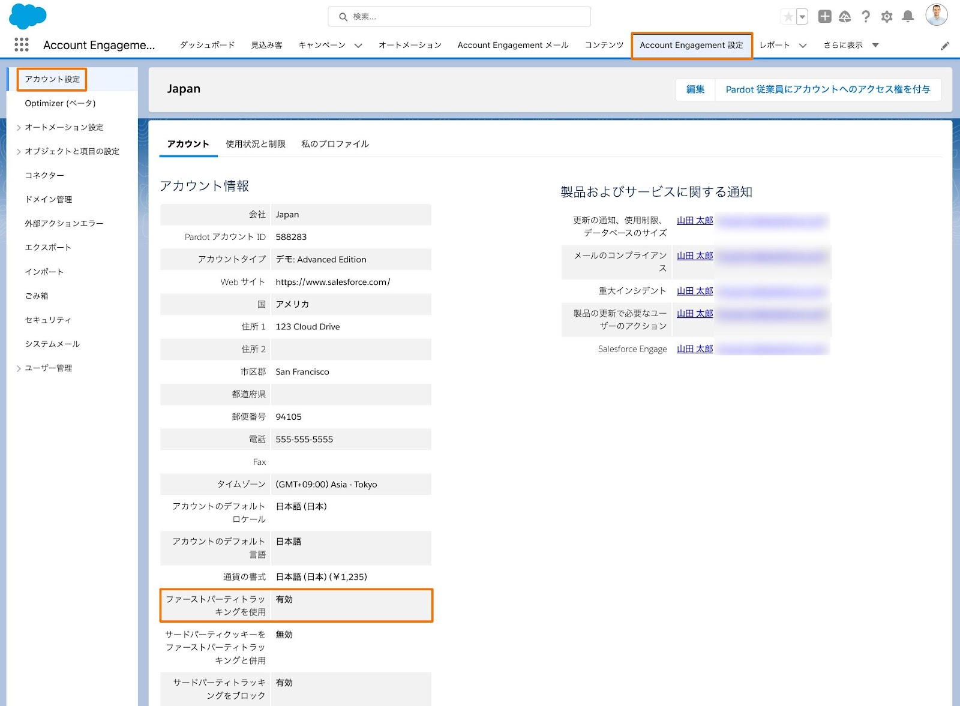Open the キャンペーン tab
This screenshot has width=960, height=706.
(x=322, y=45)
